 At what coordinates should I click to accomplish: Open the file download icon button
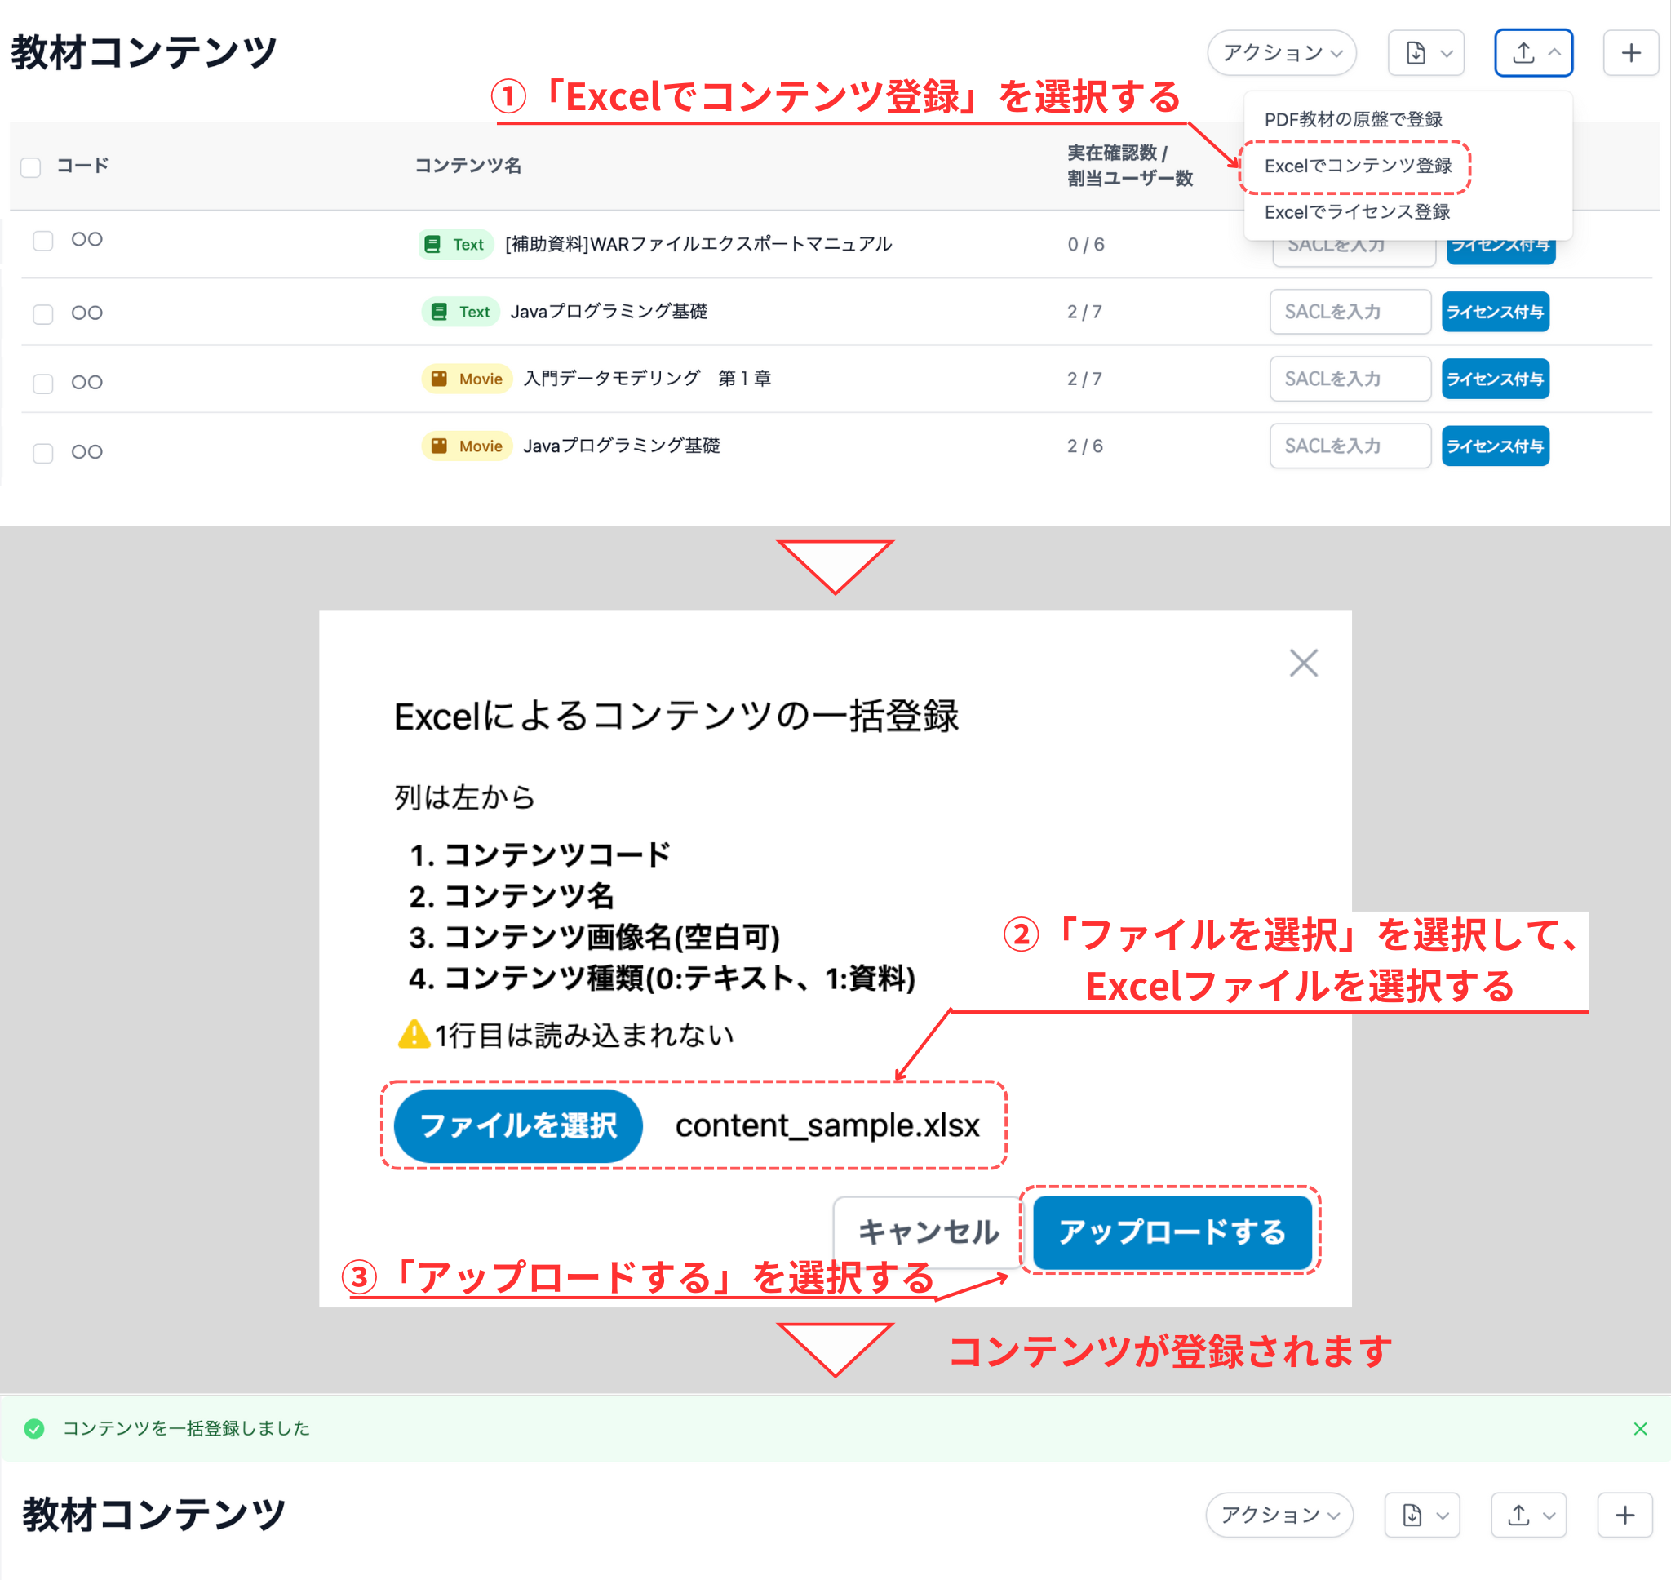(x=1415, y=52)
